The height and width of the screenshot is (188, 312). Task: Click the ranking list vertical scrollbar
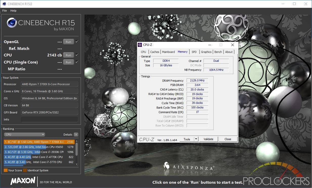77,152
